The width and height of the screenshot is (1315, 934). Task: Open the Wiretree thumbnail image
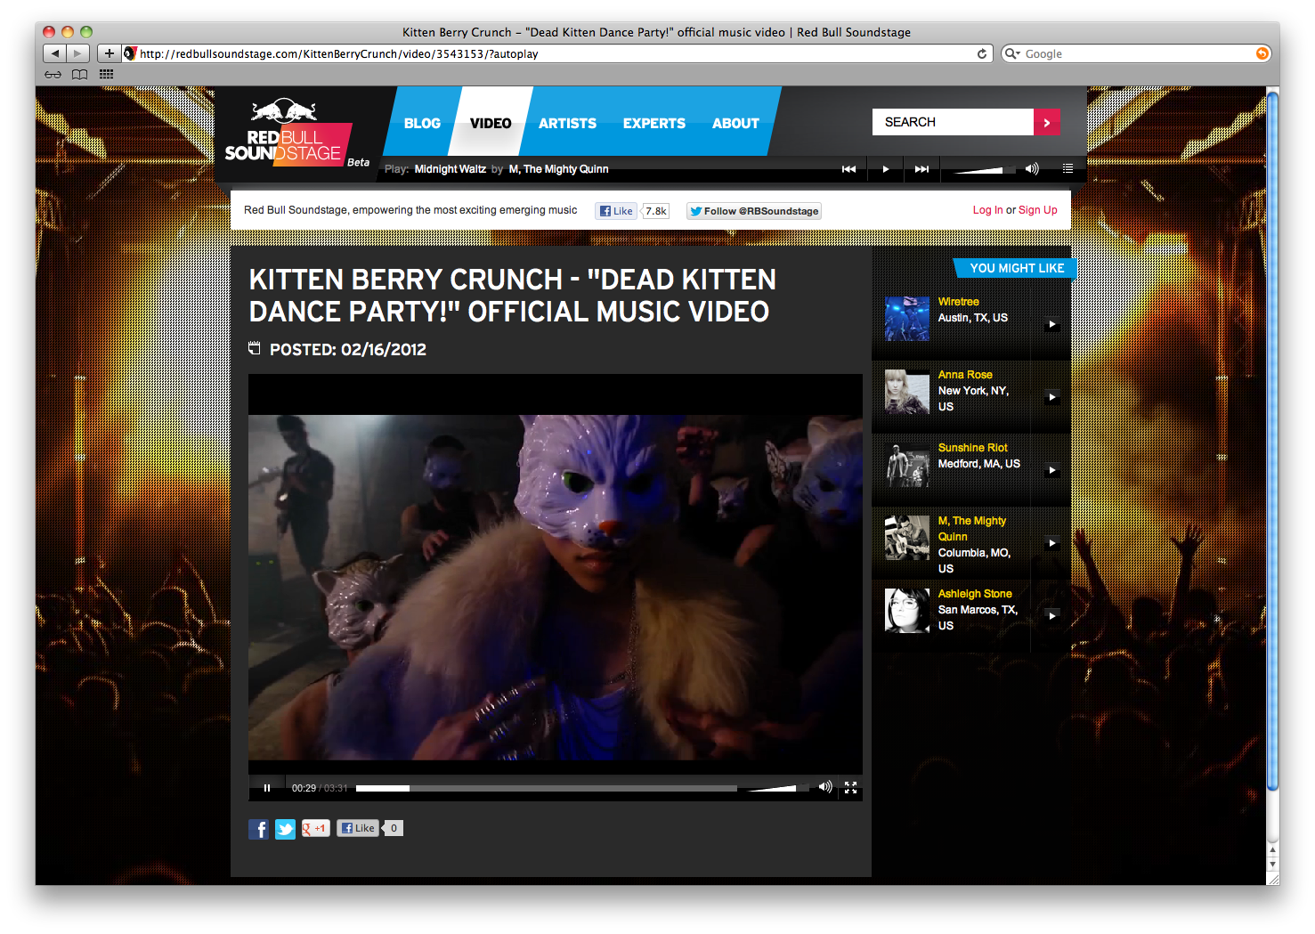[x=907, y=319]
